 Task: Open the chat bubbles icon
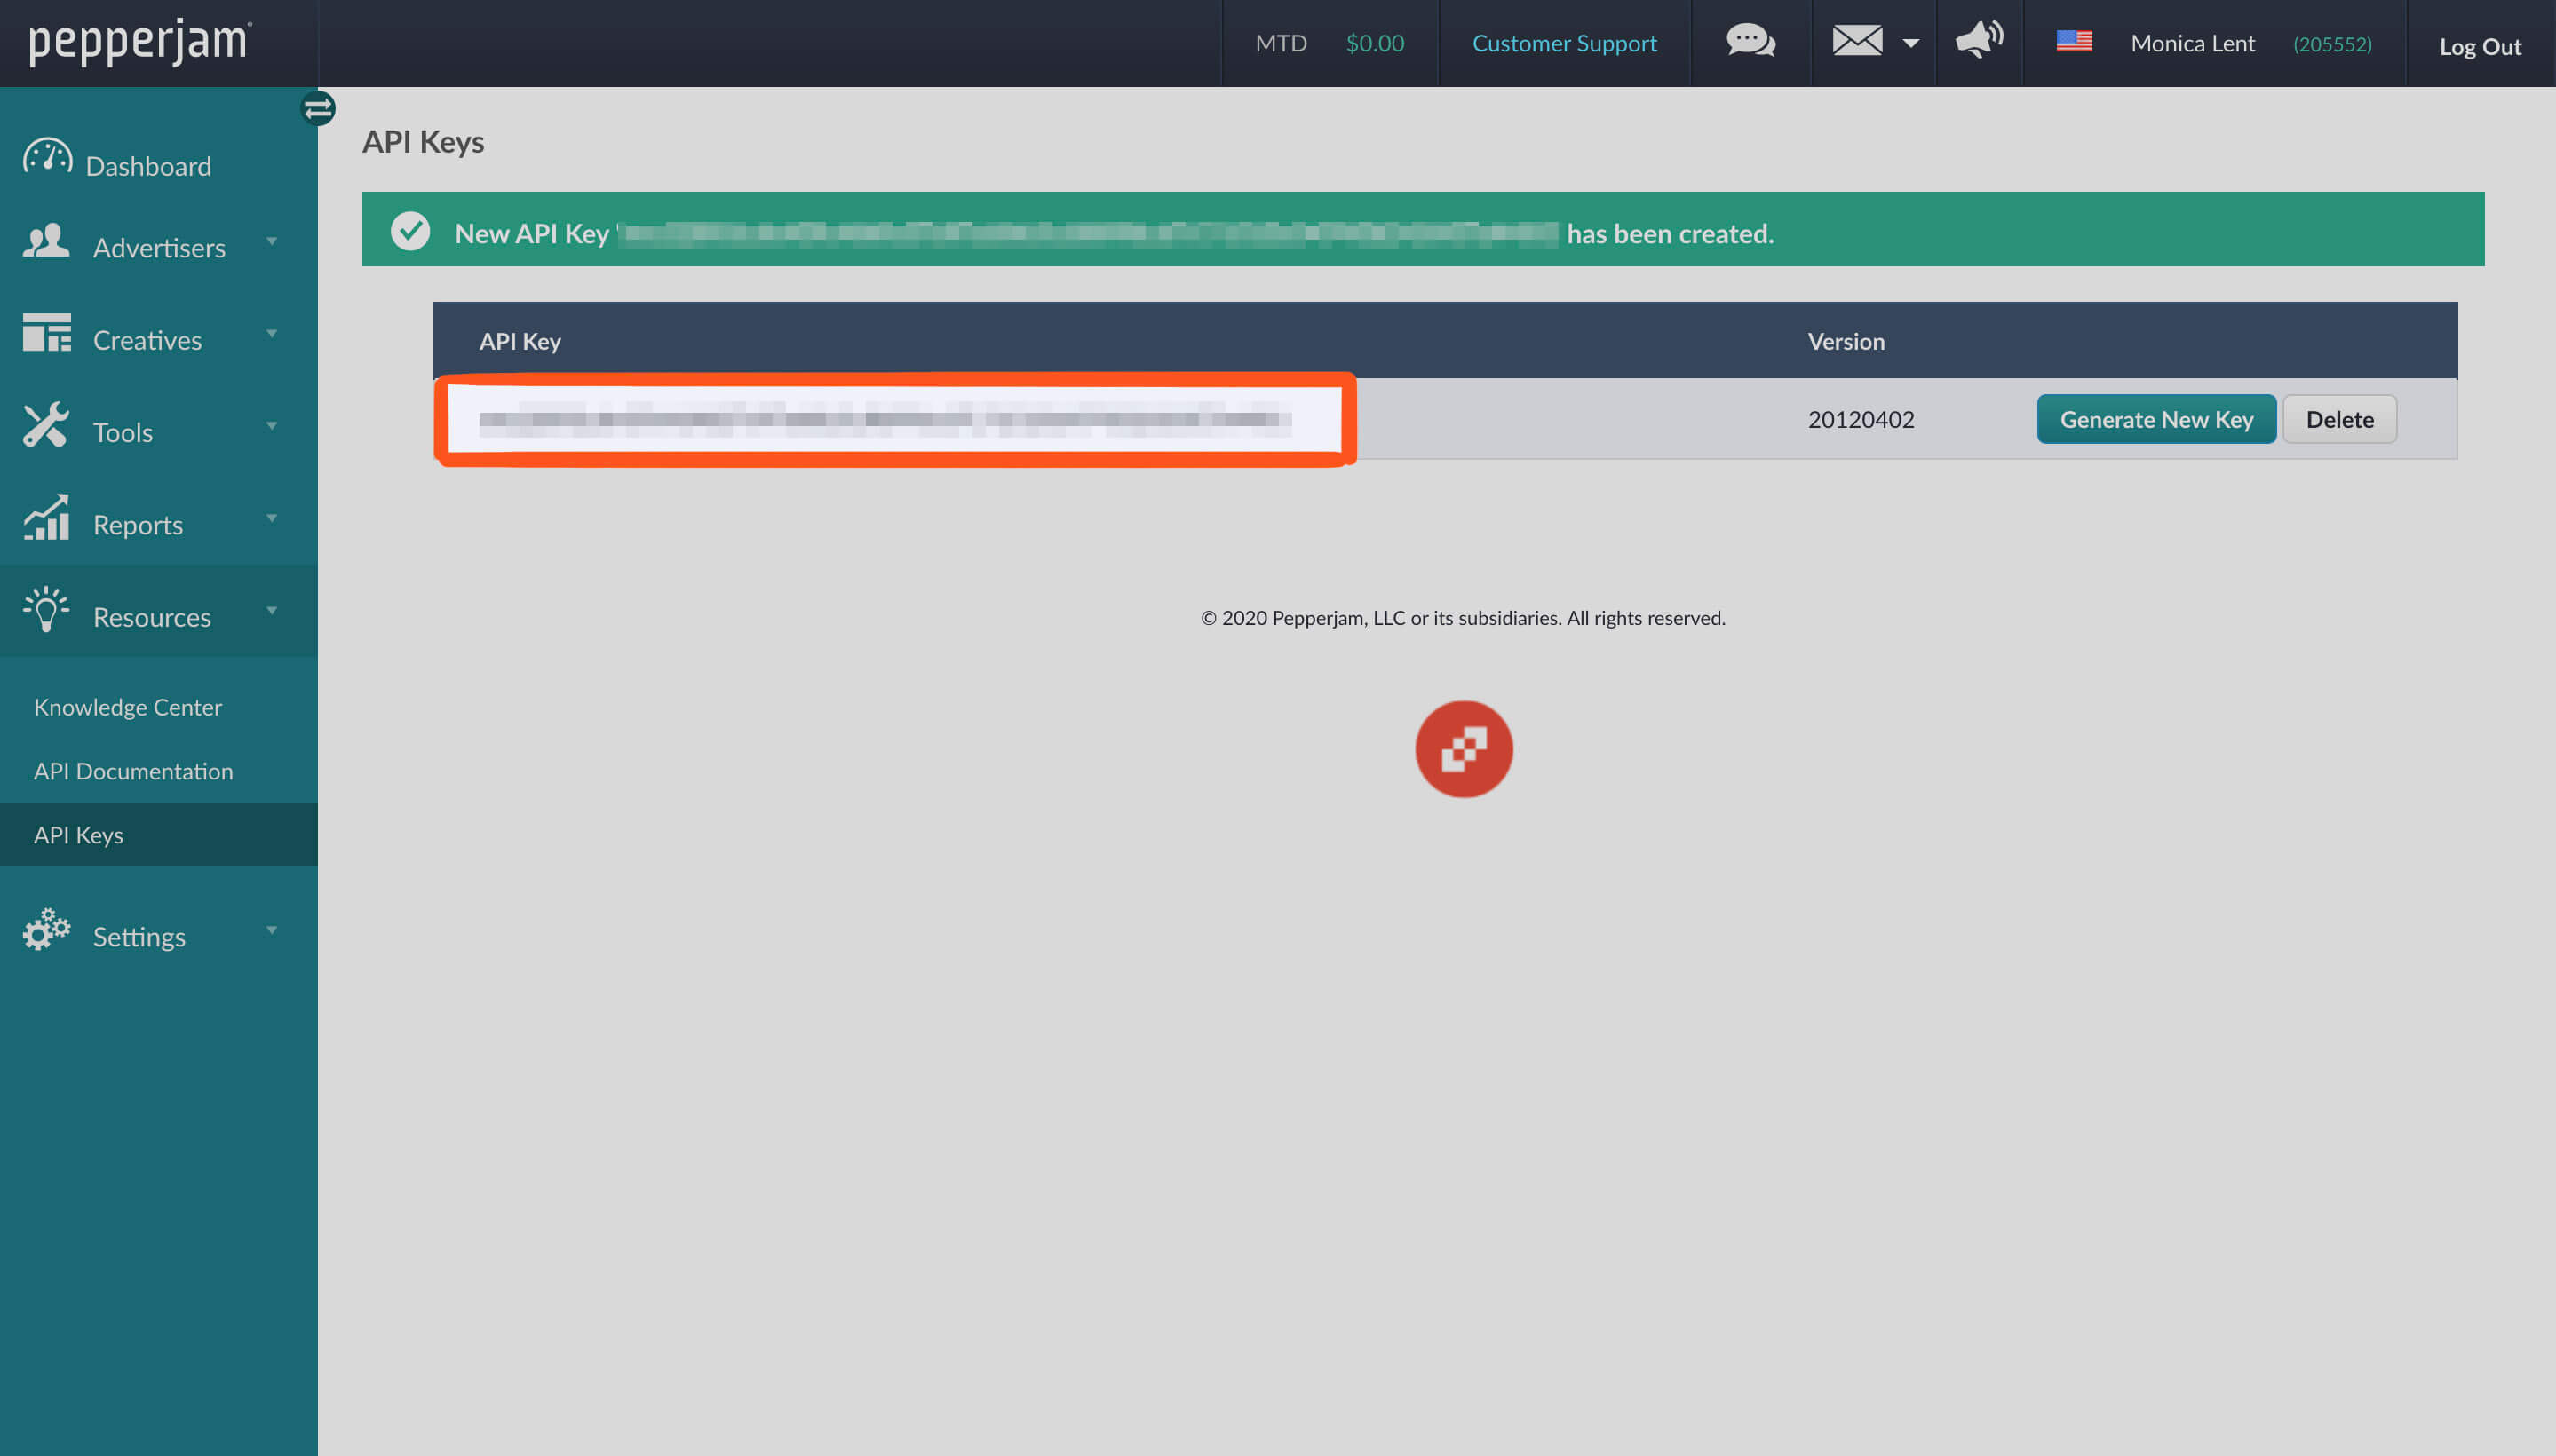click(1750, 42)
